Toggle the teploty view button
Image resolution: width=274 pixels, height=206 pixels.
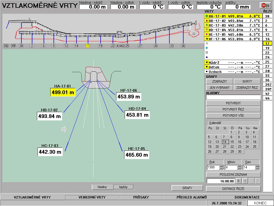123,187
